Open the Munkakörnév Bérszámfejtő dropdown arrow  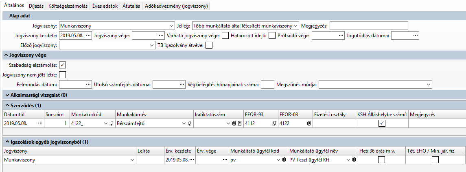click(x=184, y=123)
